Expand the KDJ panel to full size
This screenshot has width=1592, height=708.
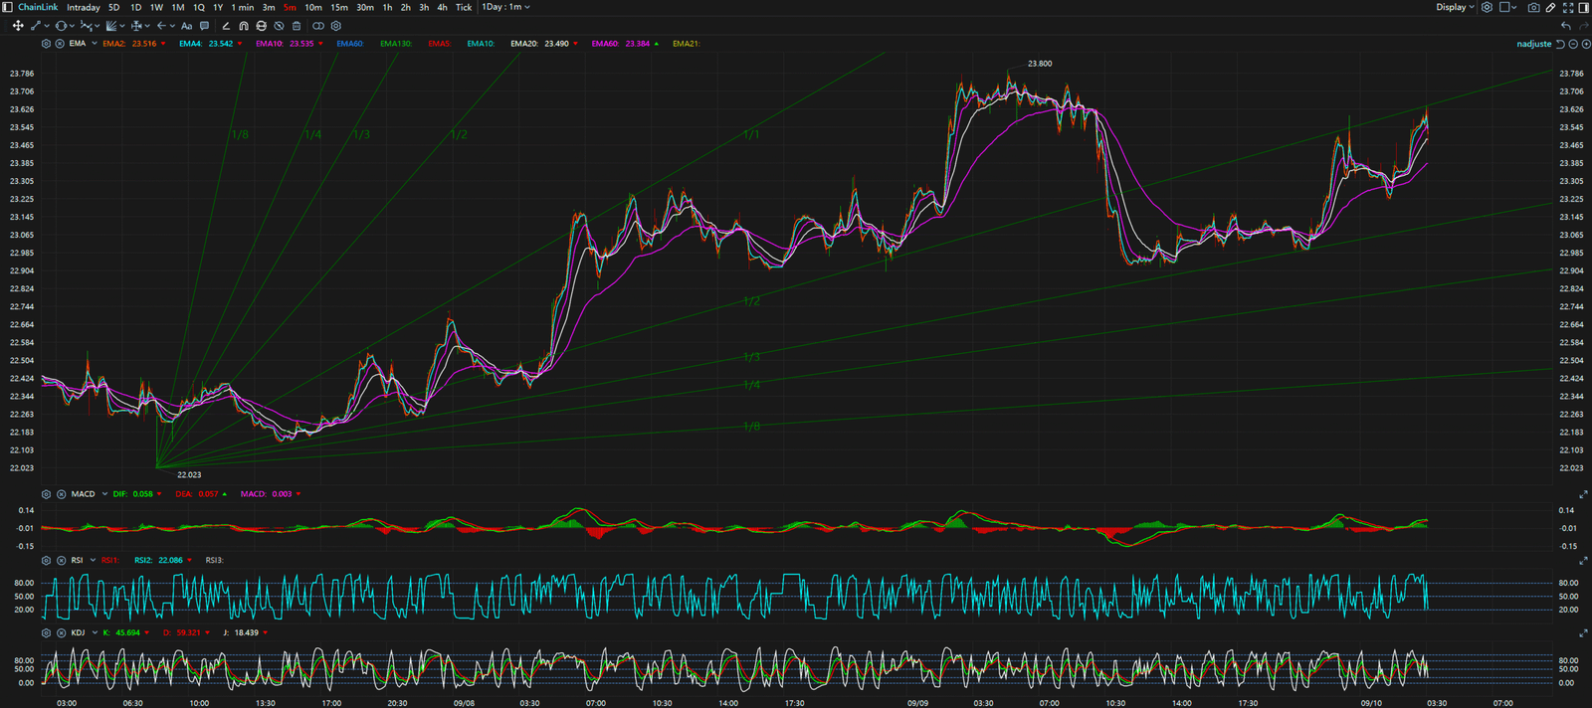tap(1583, 632)
